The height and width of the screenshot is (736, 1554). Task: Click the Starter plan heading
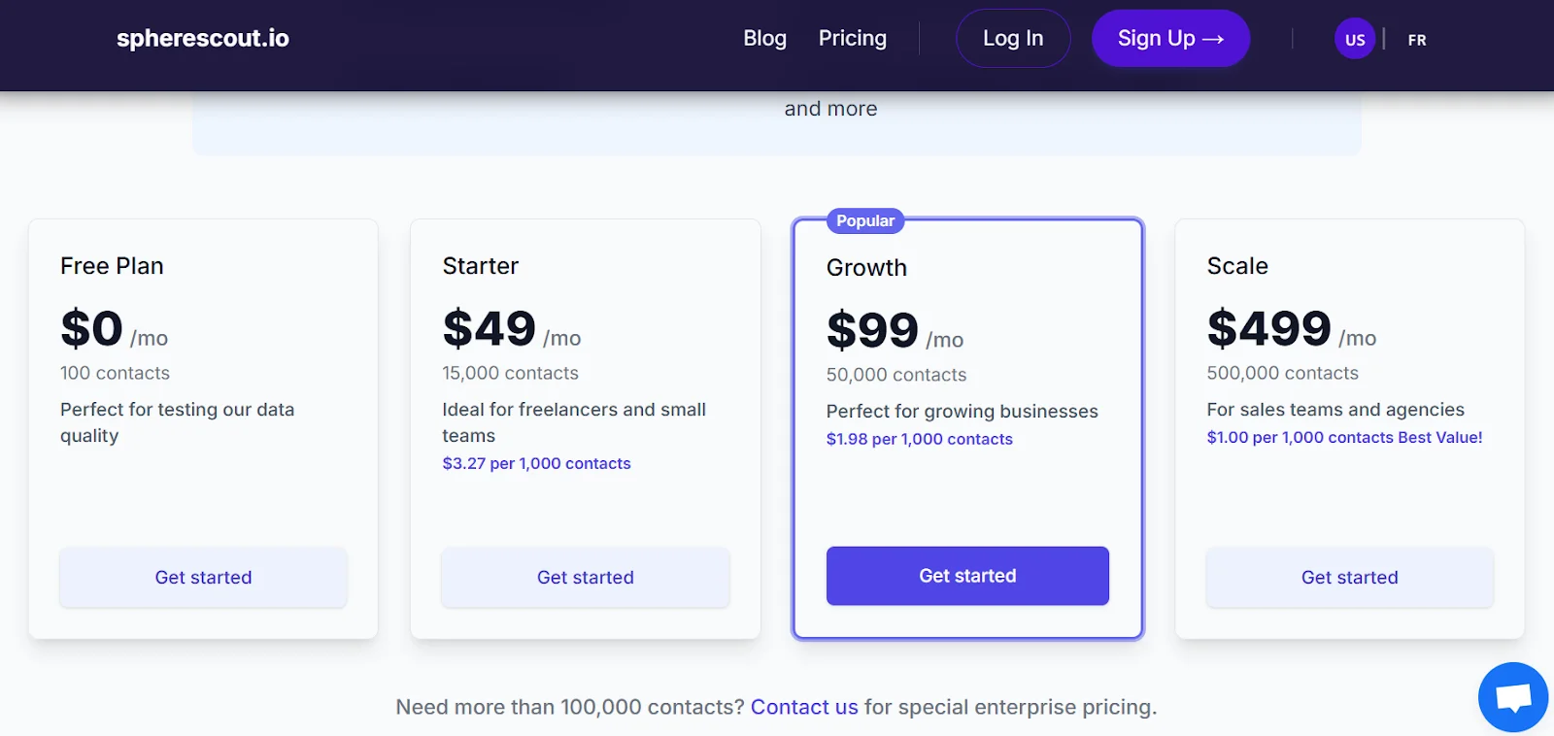coord(481,266)
